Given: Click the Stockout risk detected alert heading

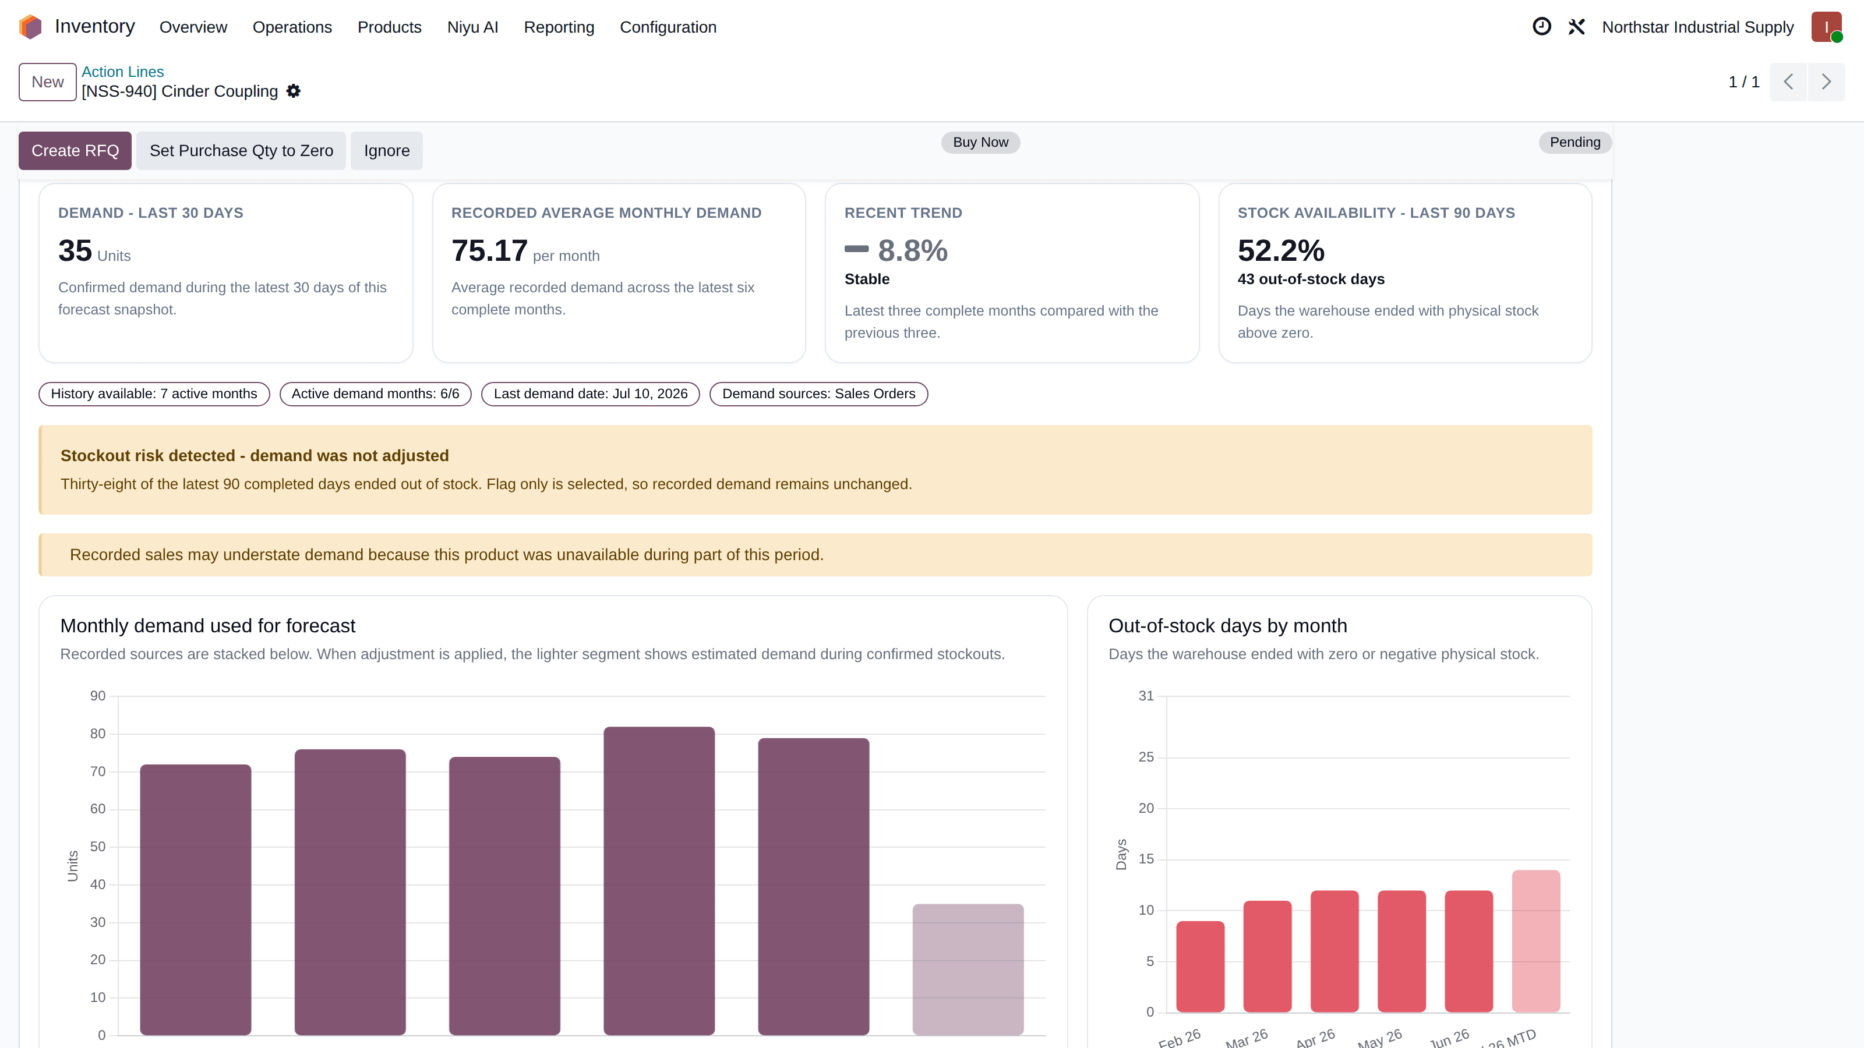Looking at the screenshot, I should click(x=255, y=456).
